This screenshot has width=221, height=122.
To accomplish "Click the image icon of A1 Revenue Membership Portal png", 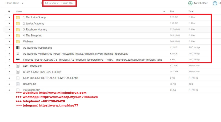I will (x=18, y=54).
